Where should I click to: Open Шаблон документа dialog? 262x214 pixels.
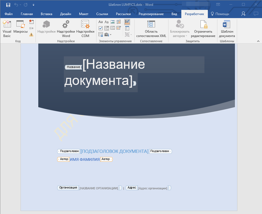pyautogui.click(x=227, y=29)
